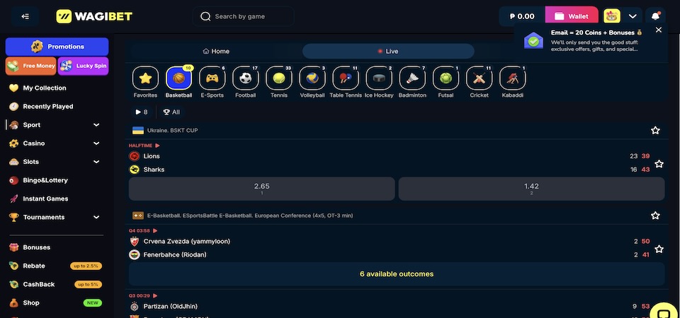Viewport: 680px width, 318px height.
Task: Open the profile dropdown chevron
Action: click(x=633, y=16)
